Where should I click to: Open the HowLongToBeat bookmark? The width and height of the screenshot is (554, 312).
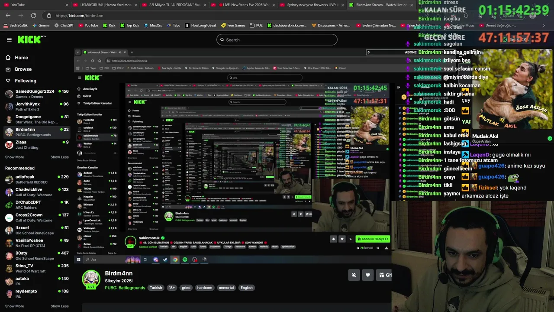tap(200, 26)
